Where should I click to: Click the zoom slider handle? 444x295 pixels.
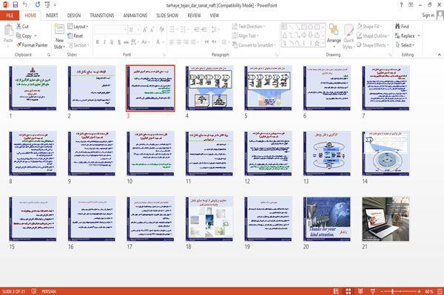[393, 291]
